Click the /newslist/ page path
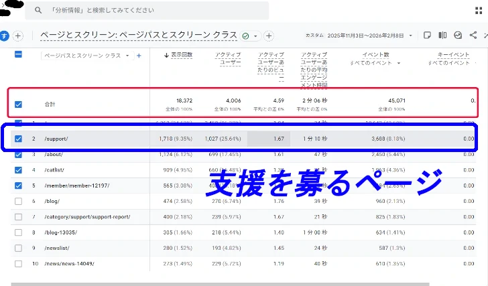 point(57,248)
